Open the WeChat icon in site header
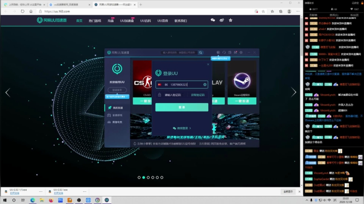The width and height of the screenshot is (364, 204). (213, 20)
